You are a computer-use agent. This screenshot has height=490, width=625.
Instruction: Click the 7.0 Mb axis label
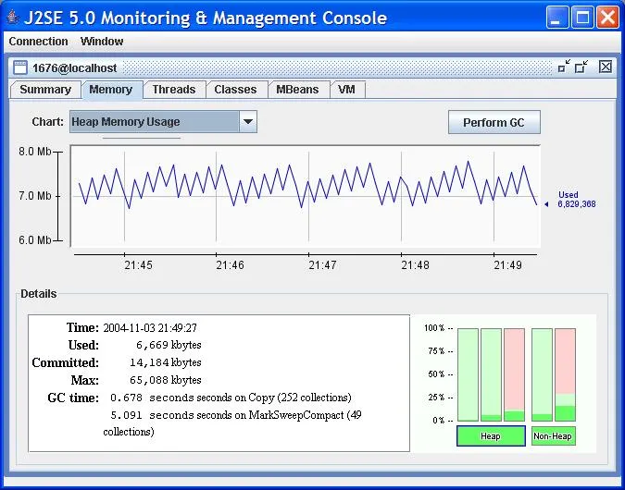tap(35, 196)
